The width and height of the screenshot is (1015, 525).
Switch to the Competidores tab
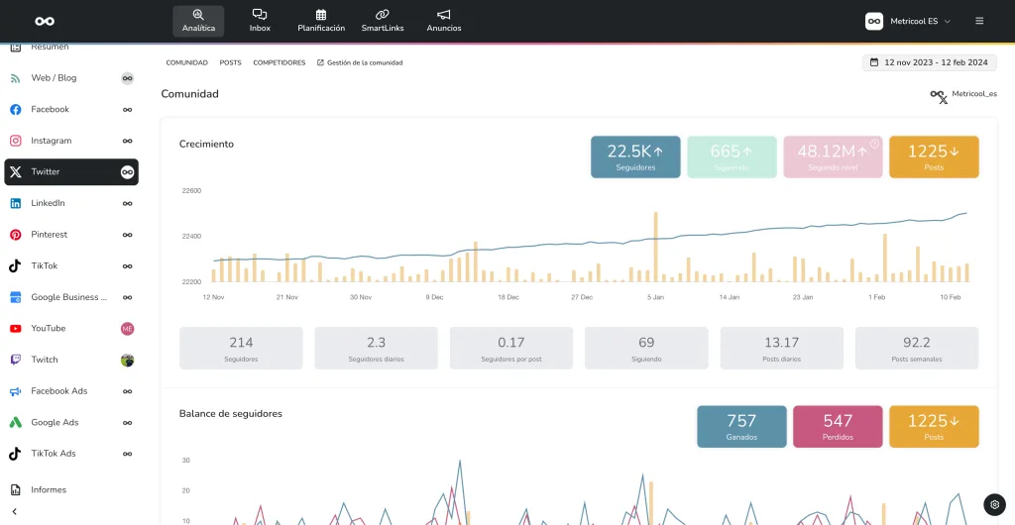click(x=279, y=62)
